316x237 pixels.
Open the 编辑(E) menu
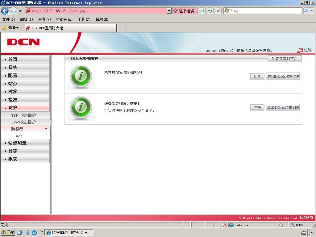(x=27, y=19)
